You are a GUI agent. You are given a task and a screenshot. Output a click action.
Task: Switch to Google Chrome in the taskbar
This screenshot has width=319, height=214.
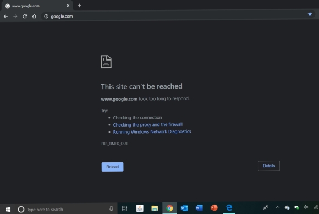point(169,208)
